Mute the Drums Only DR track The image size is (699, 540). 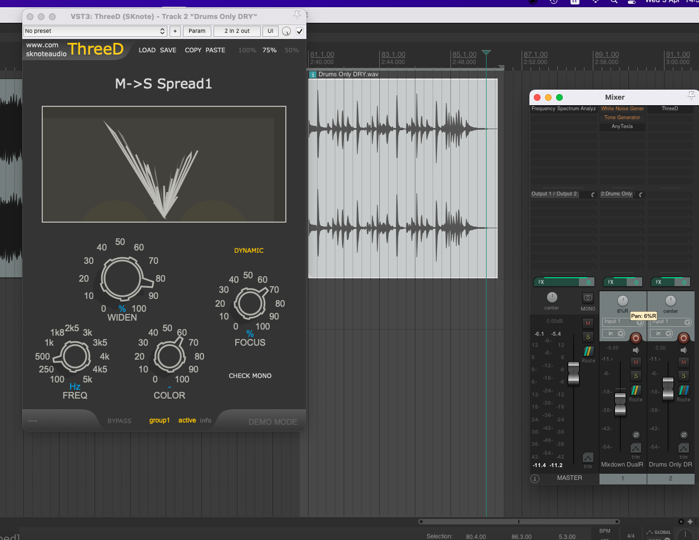(683, 362)
